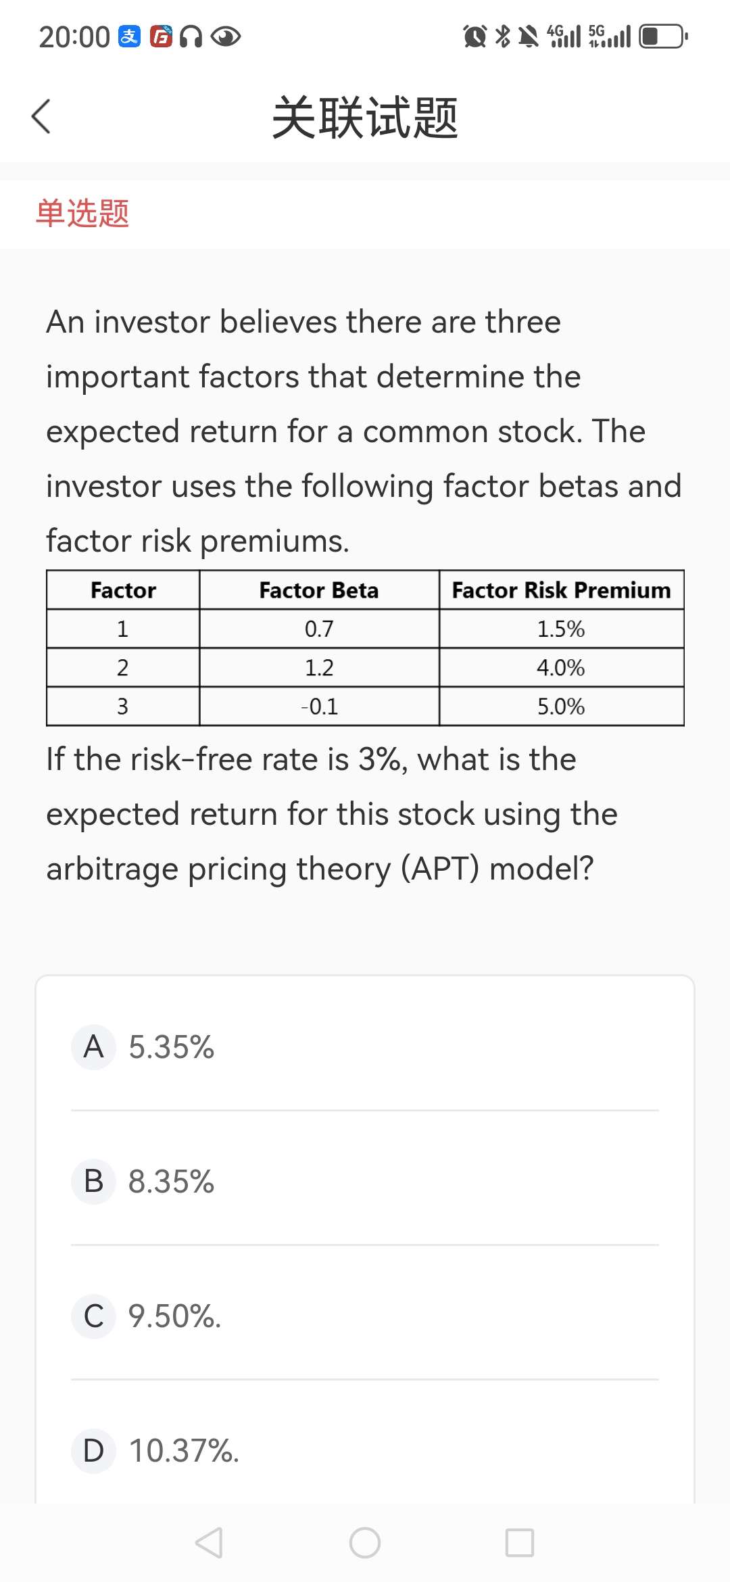Image resolution: width=730 pixels, height=1582 pixels.
Task: Tap the Factor Risk Premium column header
Action: [561, 590]
